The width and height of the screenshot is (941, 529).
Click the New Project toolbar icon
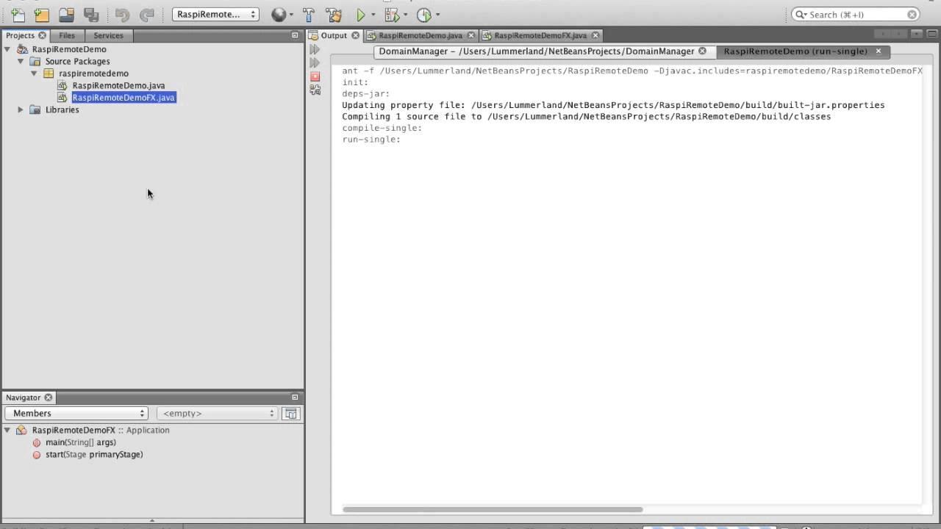[42, 15]
